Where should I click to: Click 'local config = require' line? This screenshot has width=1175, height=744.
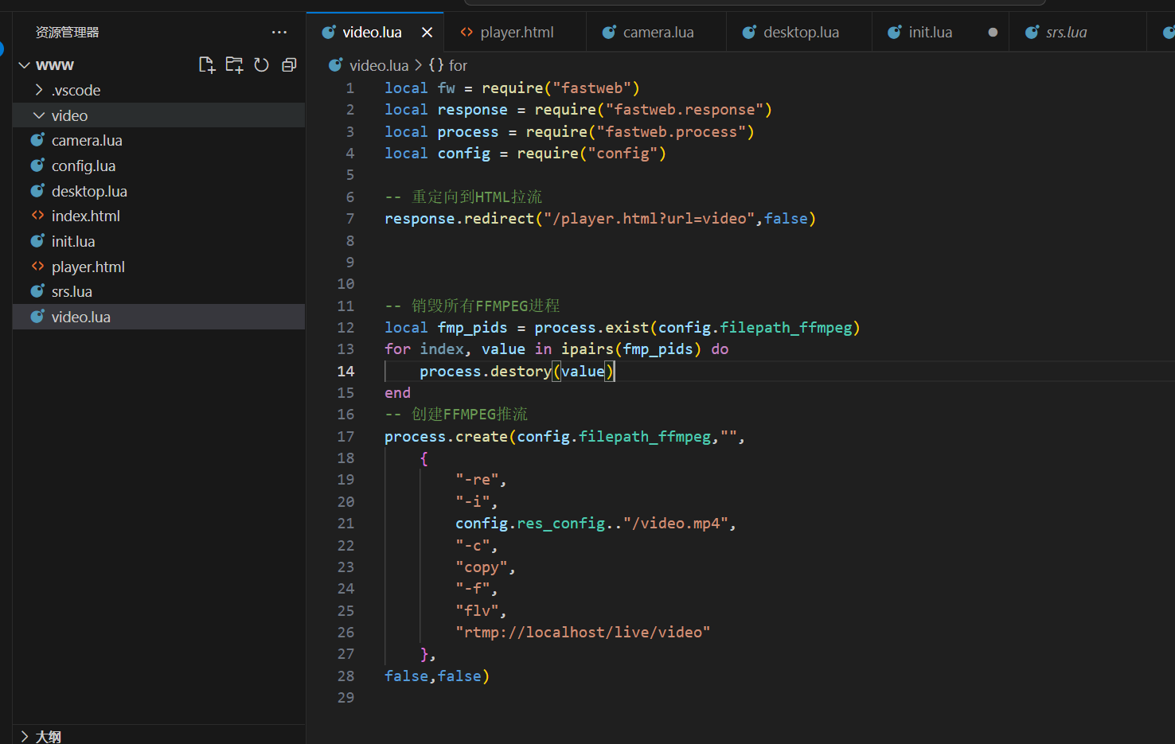[x=525, y=153]
